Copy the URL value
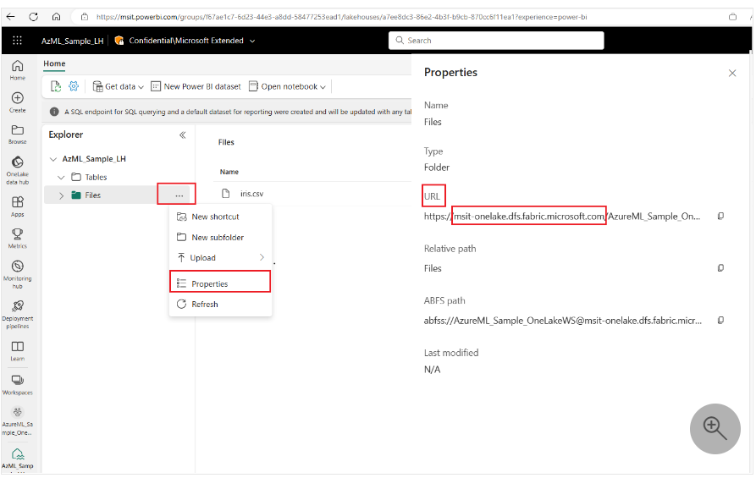 pyautogui.click(x=720, y=216)
